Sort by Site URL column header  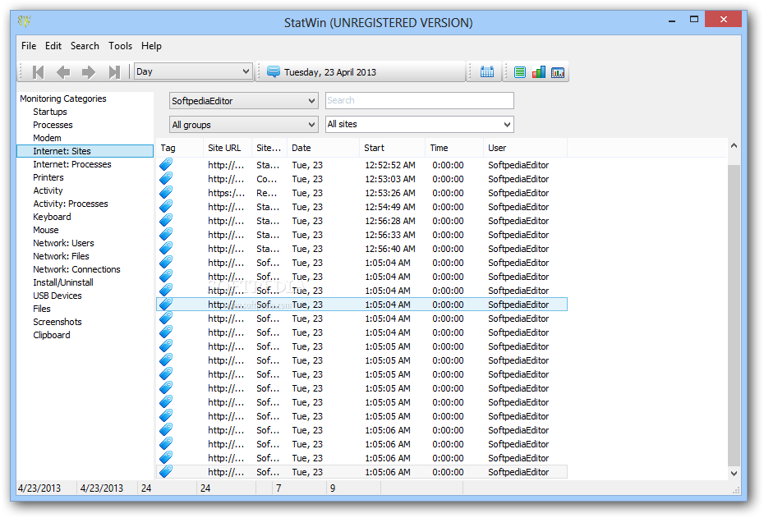[x=227, y=148]
